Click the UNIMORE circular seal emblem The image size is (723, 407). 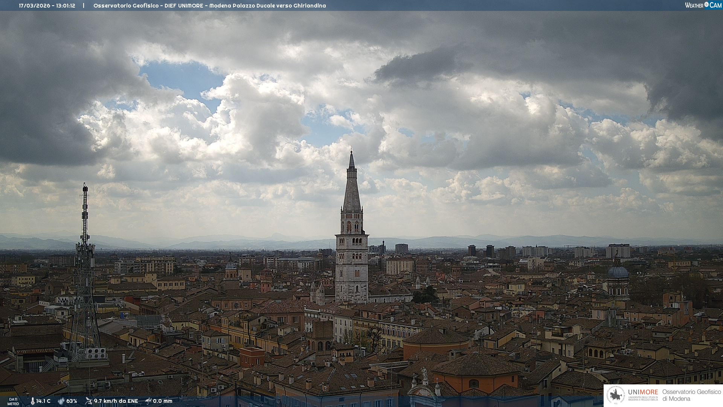point(616,395)
